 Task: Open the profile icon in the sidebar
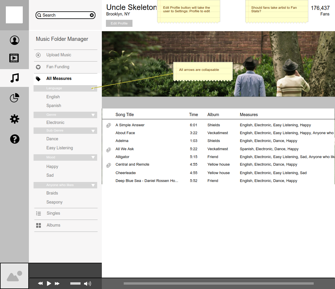coord(15,40)
